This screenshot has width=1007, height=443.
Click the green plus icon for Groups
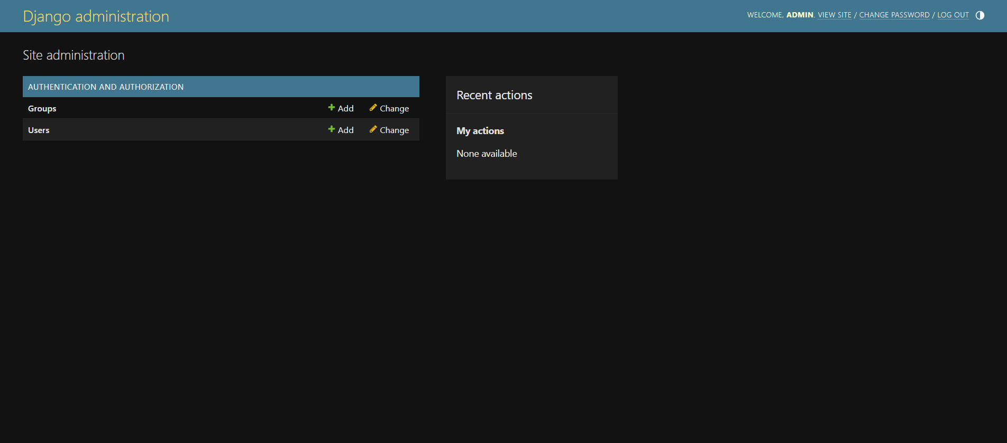(x=332, y=108)
